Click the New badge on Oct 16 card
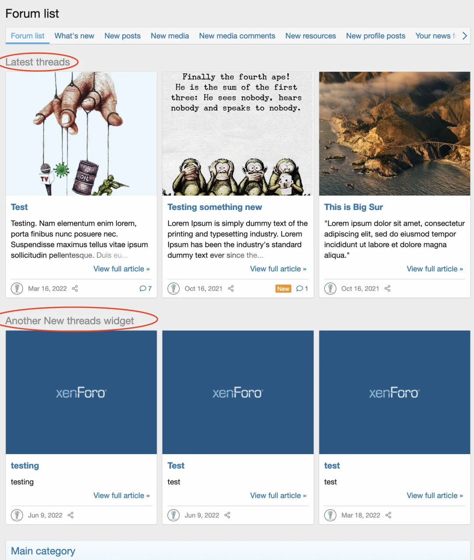The width and height of the screenshot is (474, 560). [x=283, y=289]
